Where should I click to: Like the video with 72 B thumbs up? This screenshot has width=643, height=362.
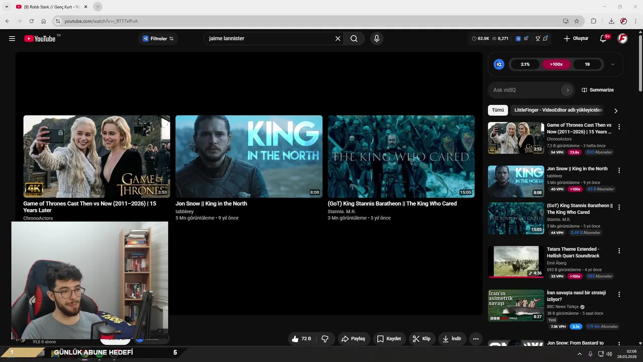coord(301,339)
